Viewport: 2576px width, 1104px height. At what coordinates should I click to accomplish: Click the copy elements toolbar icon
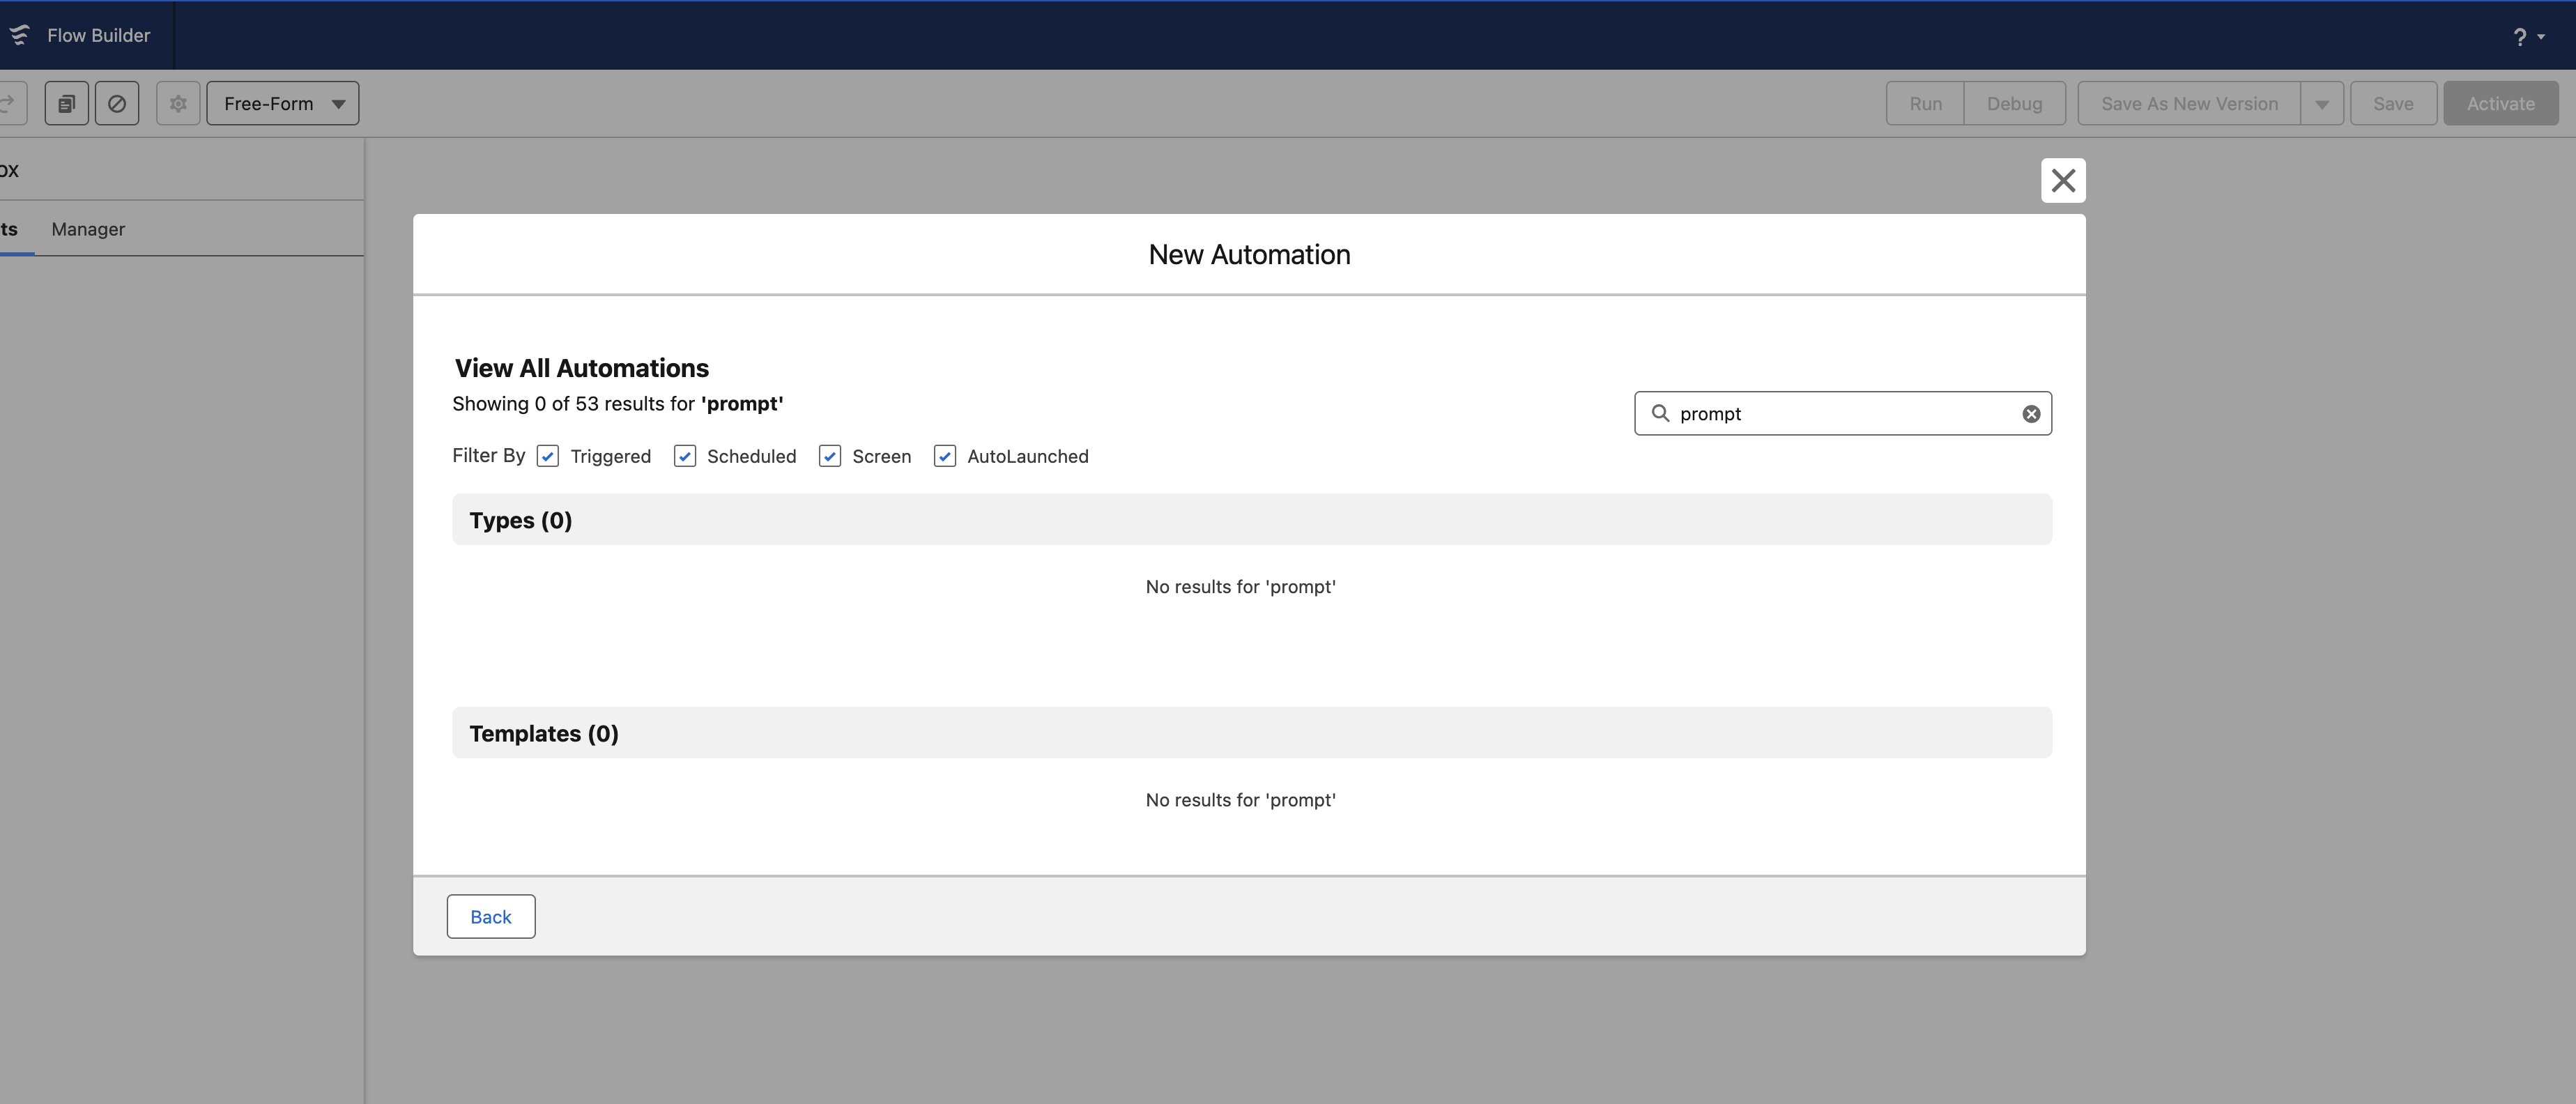tap(67, 103)
